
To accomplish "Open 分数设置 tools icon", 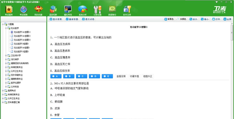I will 97,10.
